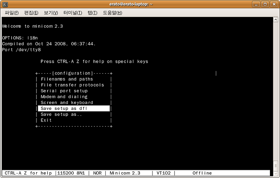The width and height of the screenshot is (280, 178).
Task: Click the scrollbar down arrow
Action: [x=276, y=173]
